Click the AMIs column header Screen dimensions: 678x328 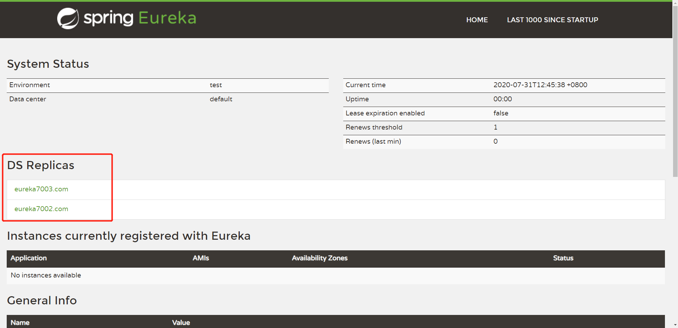coord(201,258)
